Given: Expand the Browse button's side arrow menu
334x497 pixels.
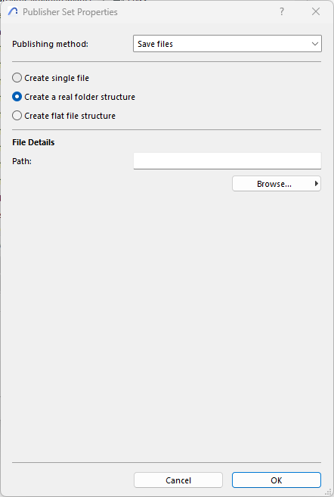Looking at the screenshot, I should 316,184.
